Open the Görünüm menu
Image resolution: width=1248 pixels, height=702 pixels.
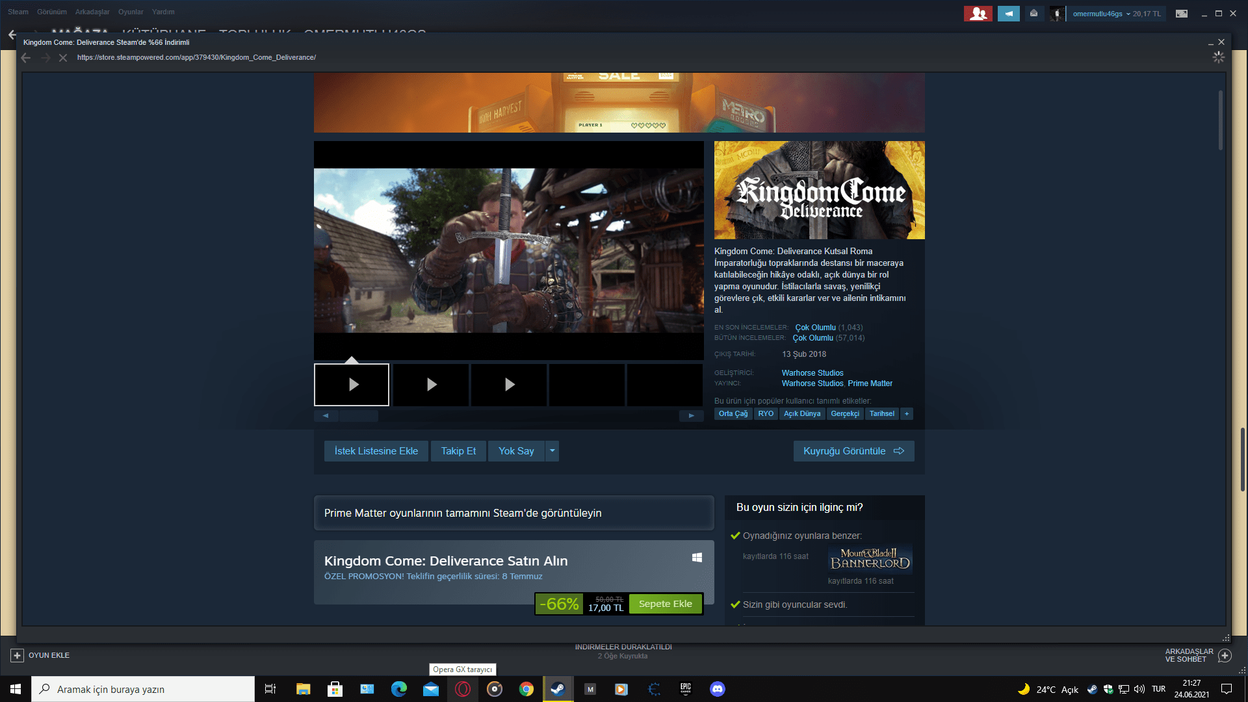[52, 12]
